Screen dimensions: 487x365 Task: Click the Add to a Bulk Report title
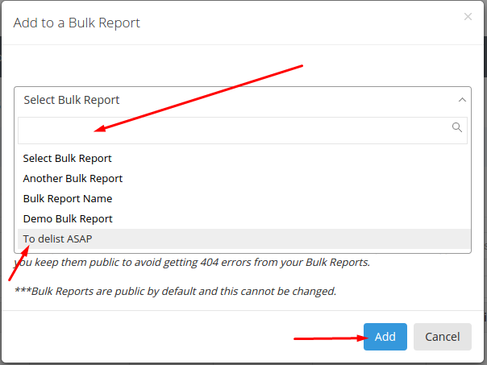[77, 23]
